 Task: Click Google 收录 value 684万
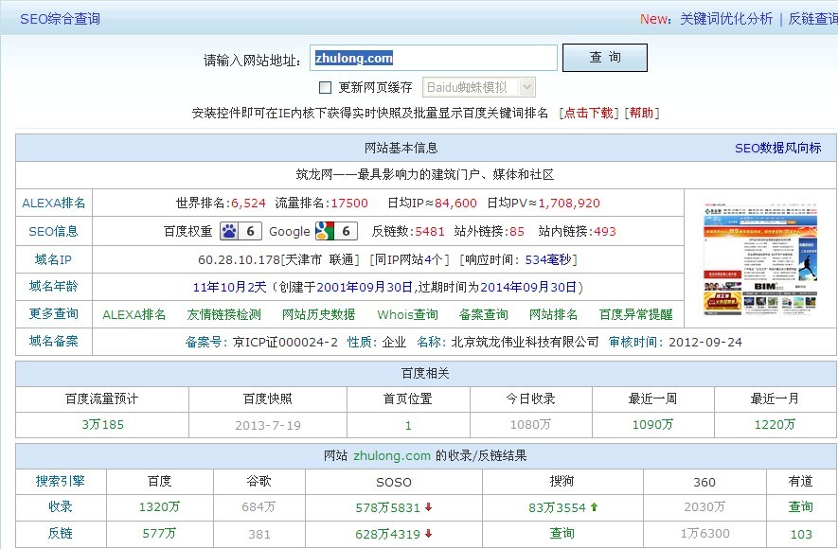[x=259, y=506]
